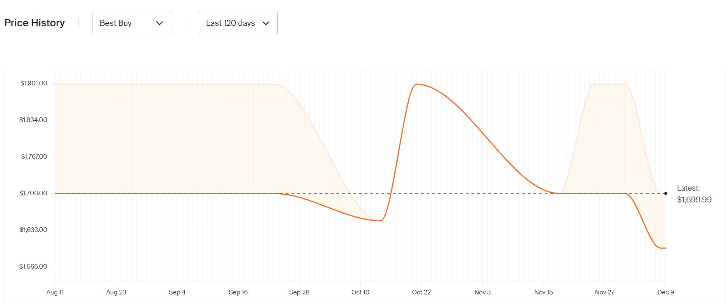Click the Nov 27 axis label
Image resolution: width=727 pixels, height=304 pixels.
(604, 292)
